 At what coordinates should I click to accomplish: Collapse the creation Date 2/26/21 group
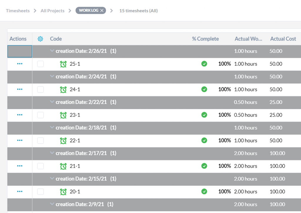pyautogui.click(x=52, y=51)
